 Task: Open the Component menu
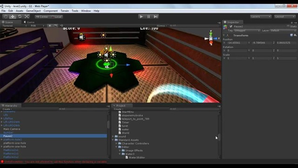pos(51,11)
